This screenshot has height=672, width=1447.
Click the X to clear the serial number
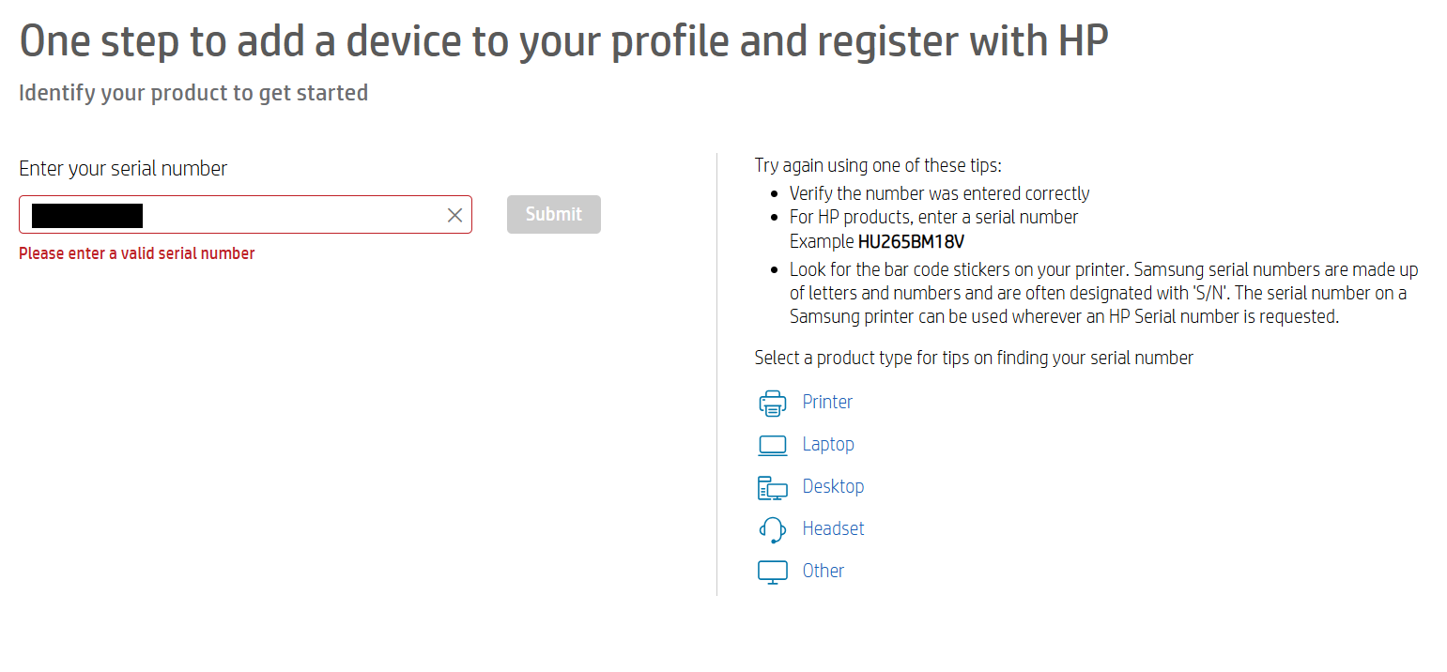(454, 215)
